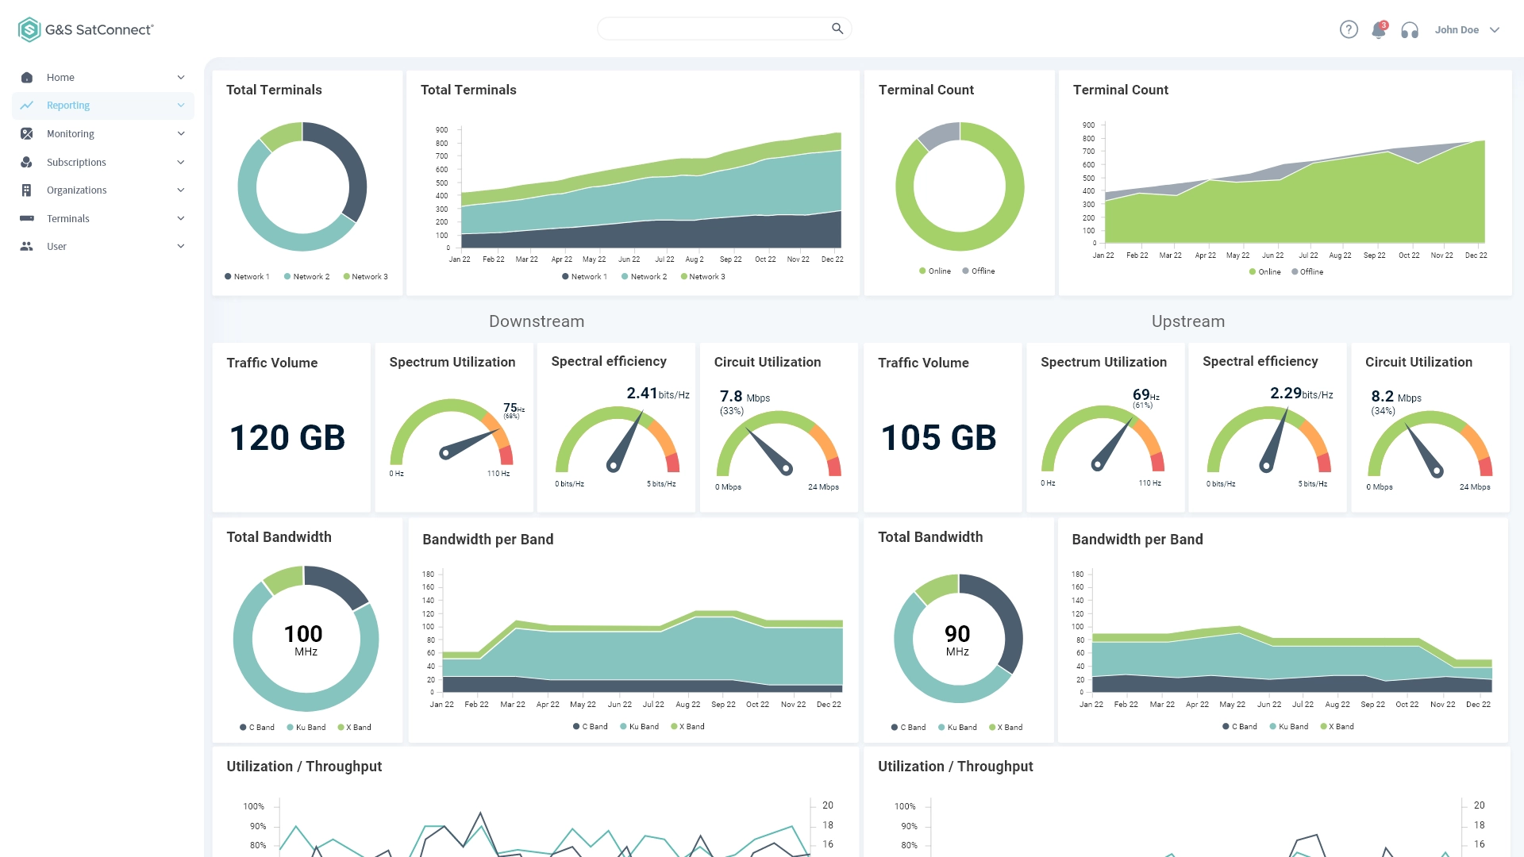Expand the Organizations menu chevron
This screenshot has width=1524, height=857.
tap(181, 190)
